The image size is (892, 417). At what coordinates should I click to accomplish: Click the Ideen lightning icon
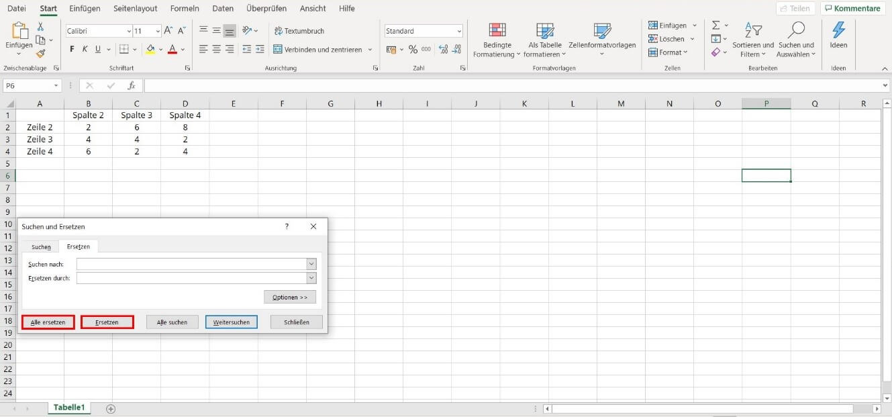[x=838, y=31]
